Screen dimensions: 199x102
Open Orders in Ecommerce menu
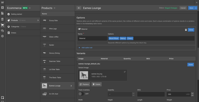click(x=23, y=33)
